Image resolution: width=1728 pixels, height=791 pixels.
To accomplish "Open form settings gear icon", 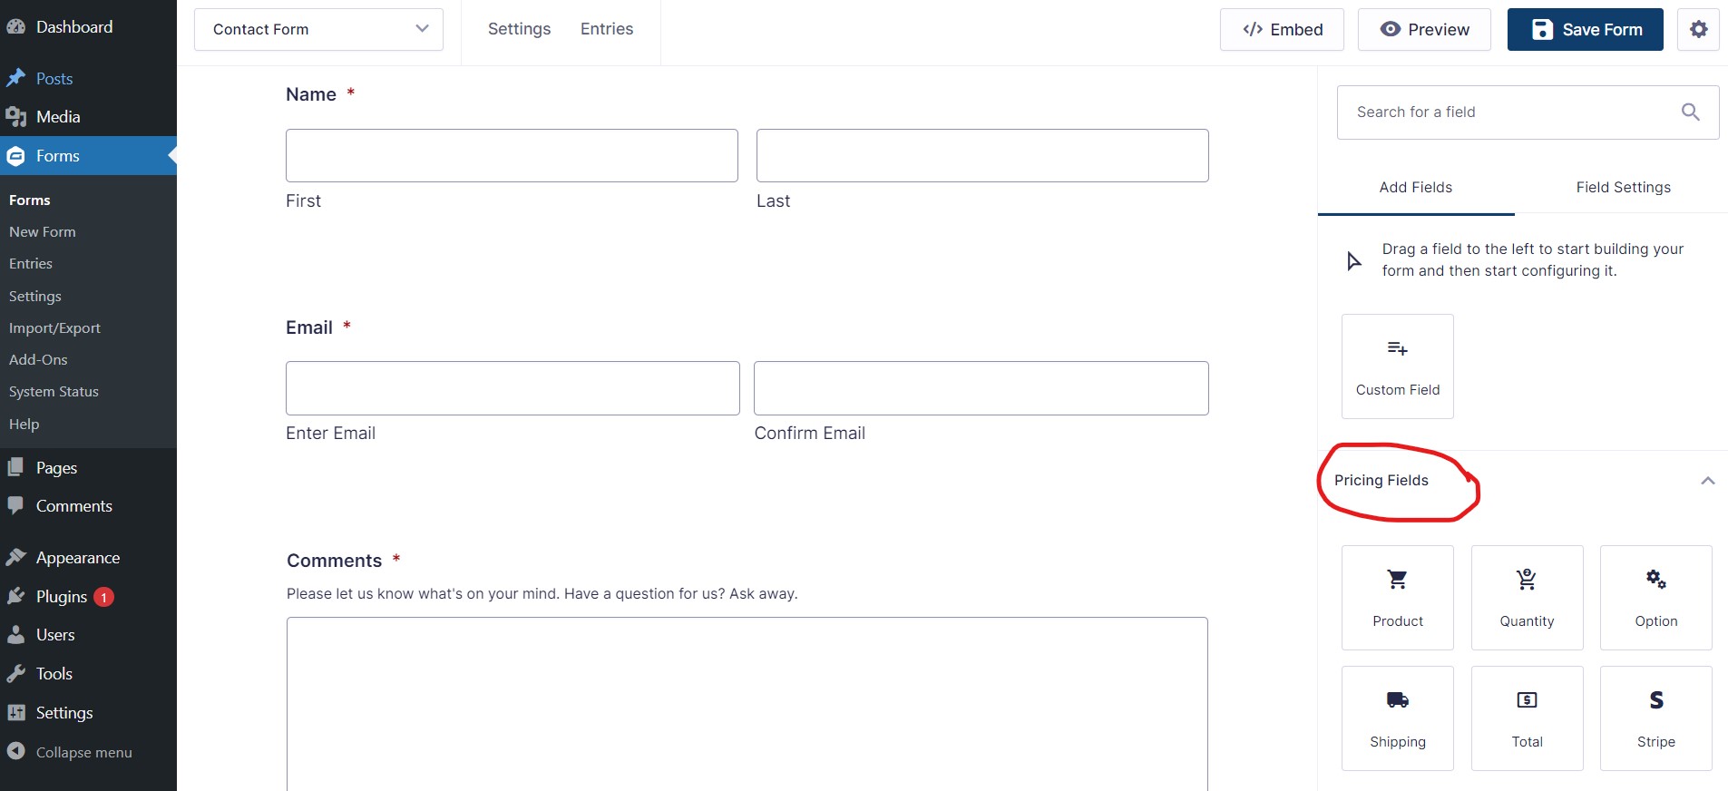I will point(1698,29).
